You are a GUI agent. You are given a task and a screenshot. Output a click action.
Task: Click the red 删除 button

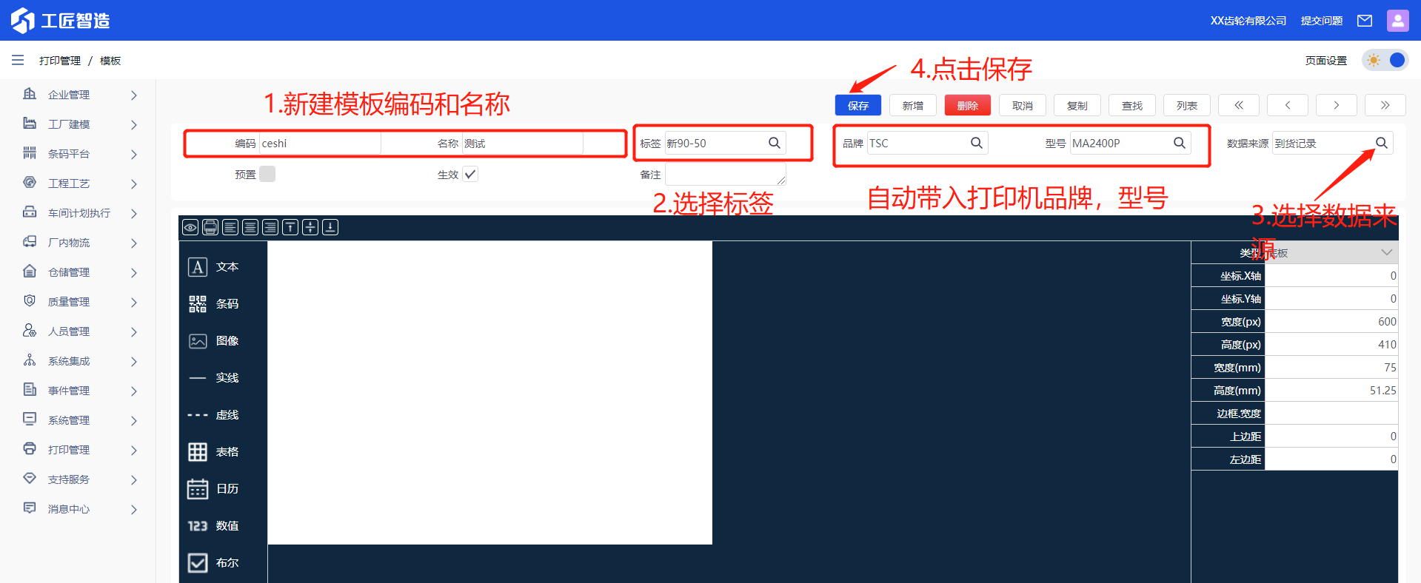(x=968, y=105)
